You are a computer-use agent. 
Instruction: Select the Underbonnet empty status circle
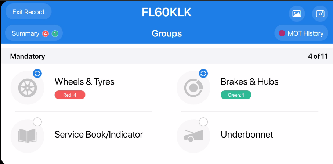point(203,121)
